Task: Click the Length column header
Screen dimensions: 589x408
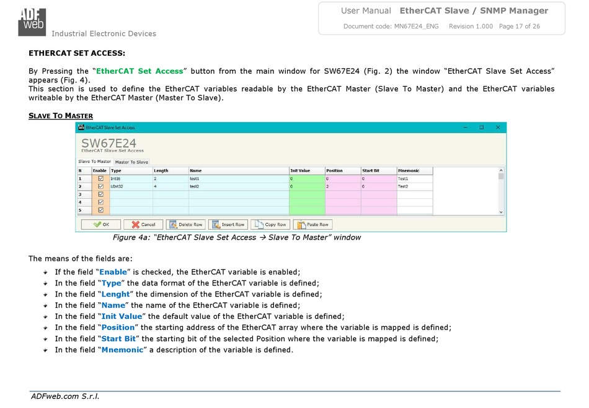Action: pos(170,170)
